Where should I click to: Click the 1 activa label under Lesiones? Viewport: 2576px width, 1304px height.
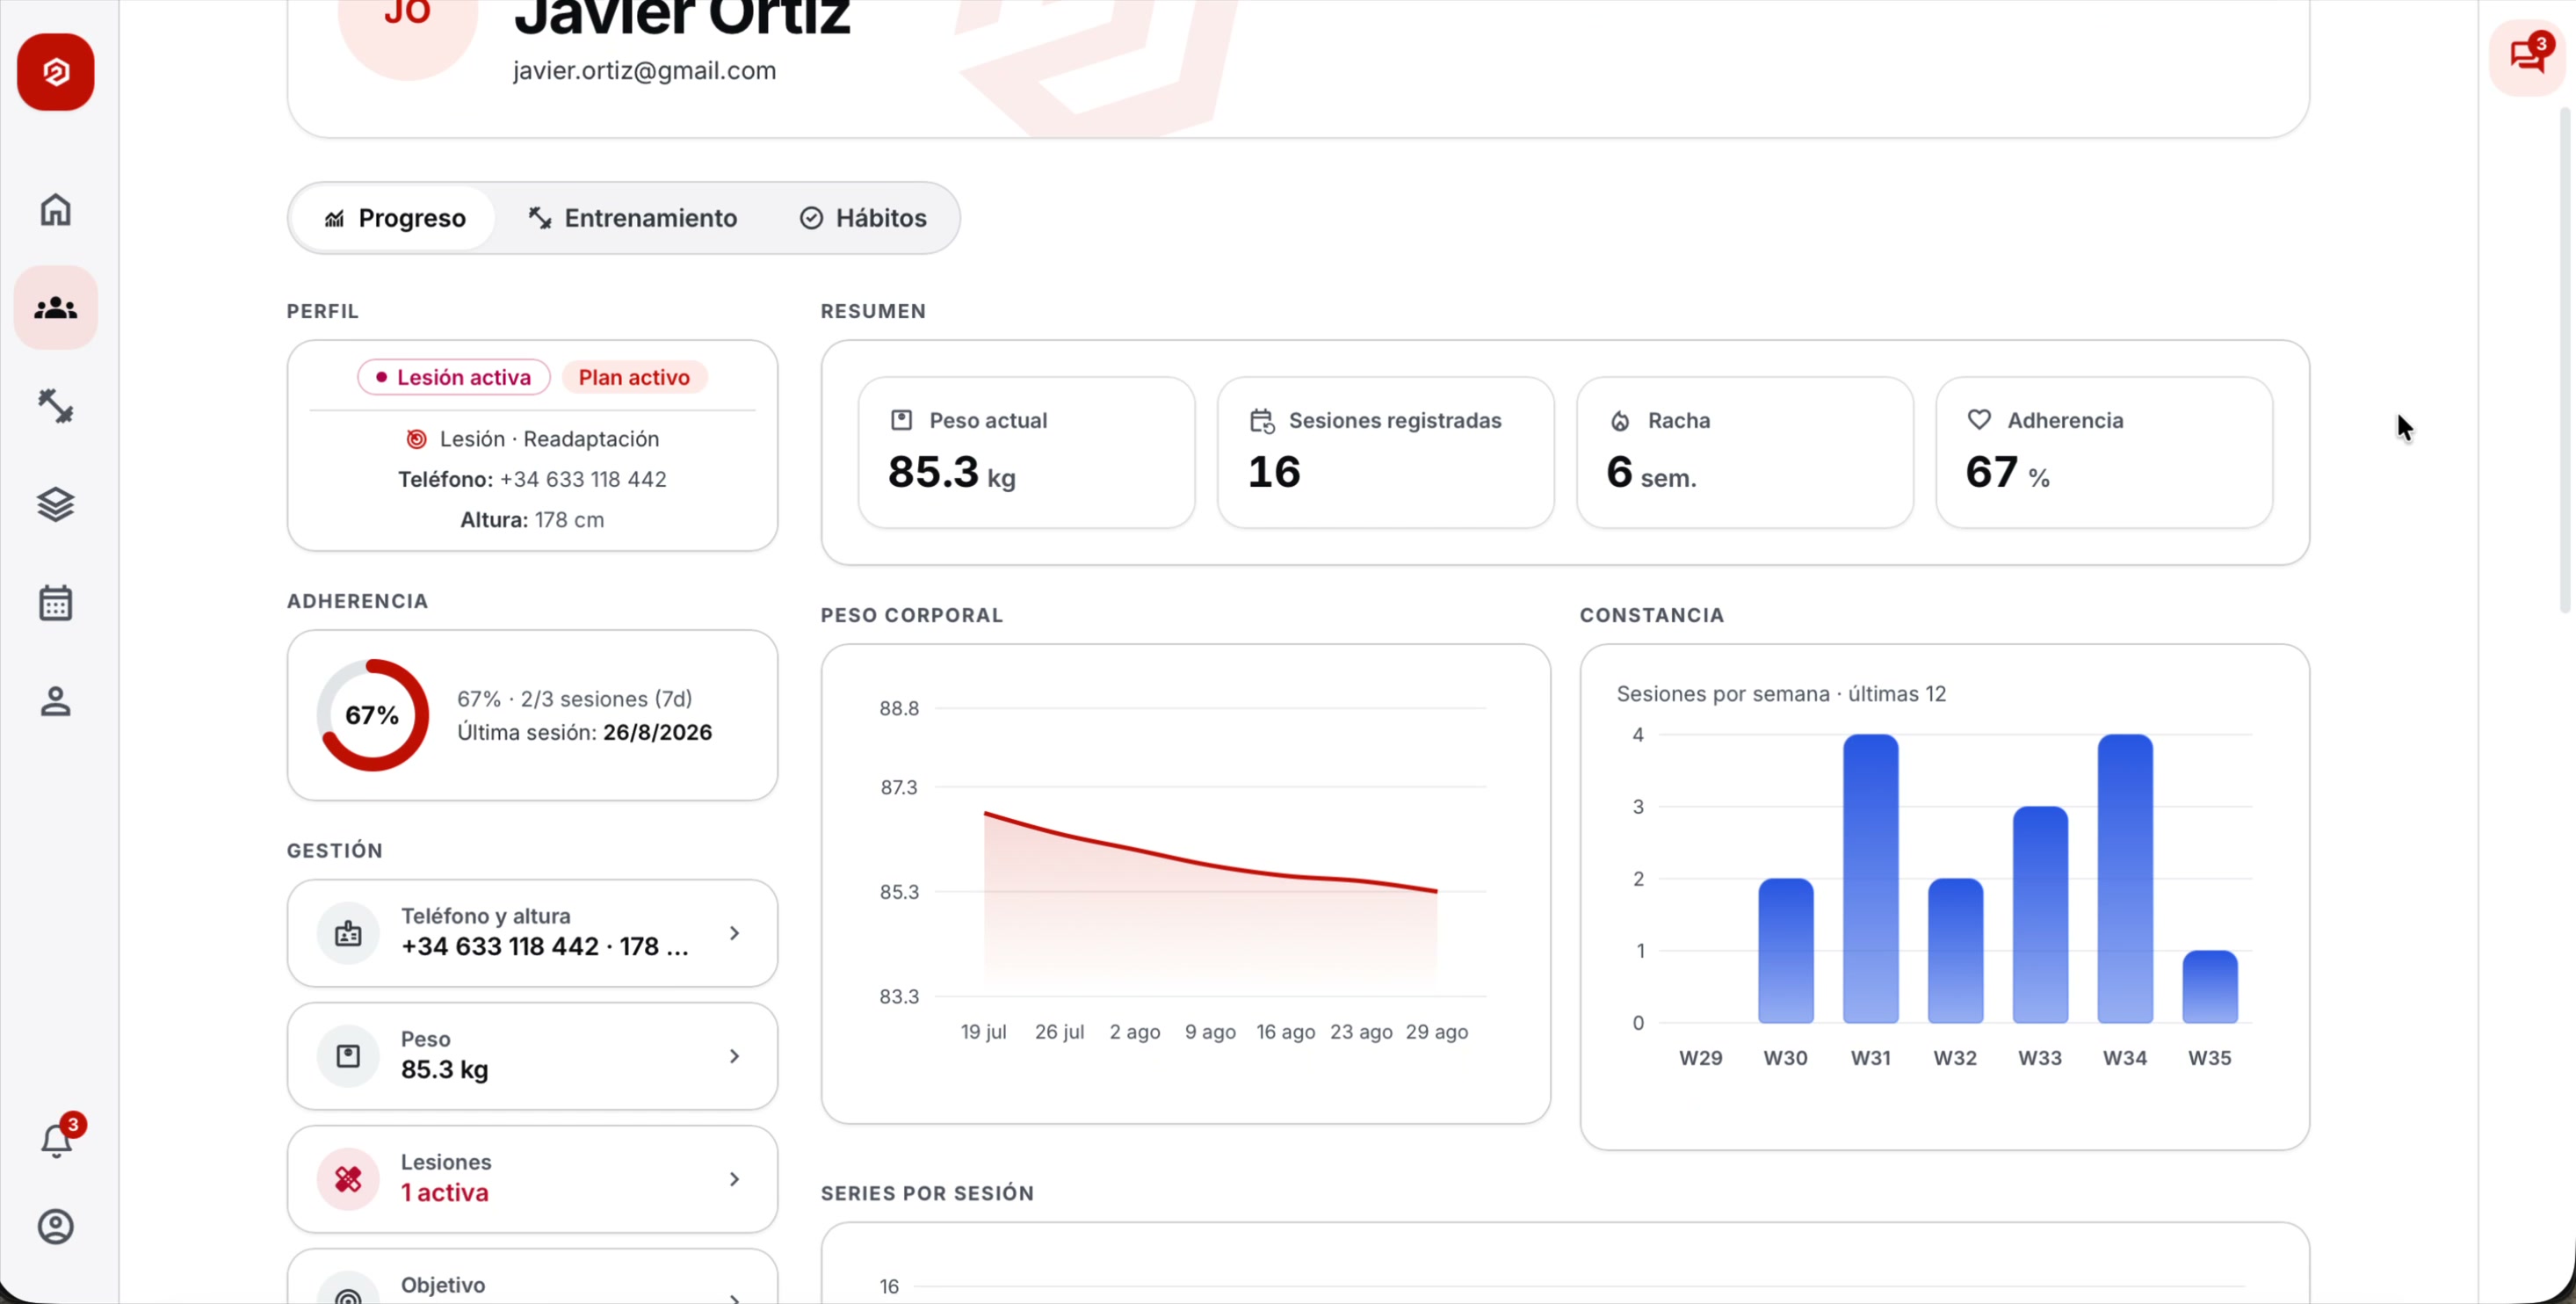click(x=445, y=1193)
